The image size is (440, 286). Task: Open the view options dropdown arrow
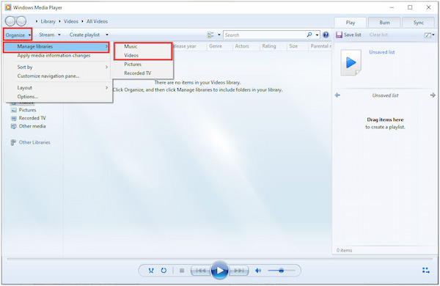[x=219, y=34]
